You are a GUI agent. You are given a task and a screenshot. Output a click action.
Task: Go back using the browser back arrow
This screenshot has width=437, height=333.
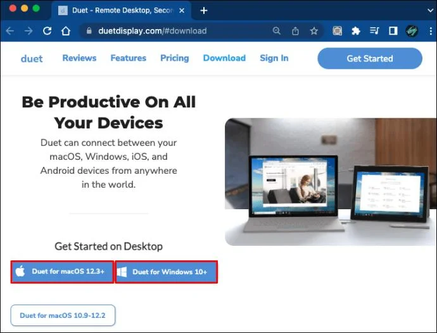(x=10, y=31)
